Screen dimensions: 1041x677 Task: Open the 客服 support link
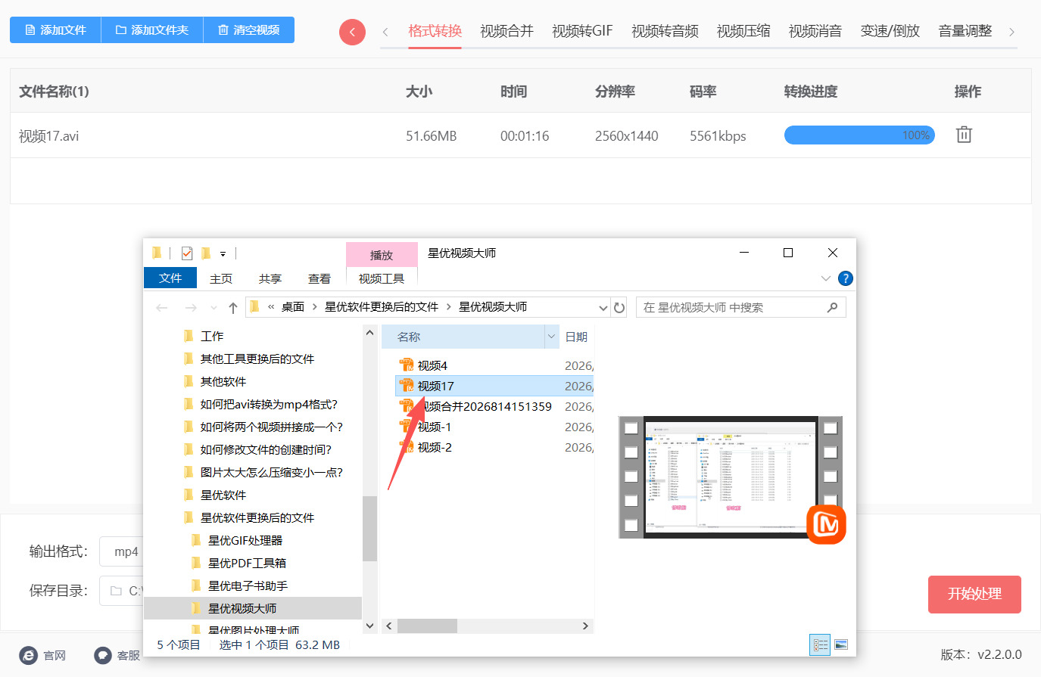129,656
